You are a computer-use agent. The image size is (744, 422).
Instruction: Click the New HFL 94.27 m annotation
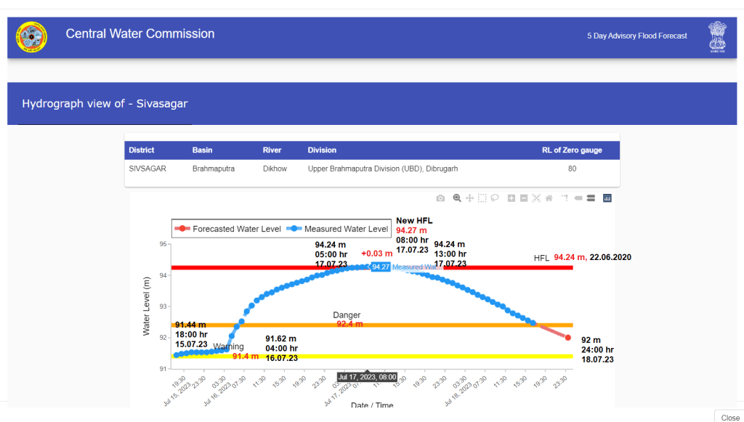[414, 235]
